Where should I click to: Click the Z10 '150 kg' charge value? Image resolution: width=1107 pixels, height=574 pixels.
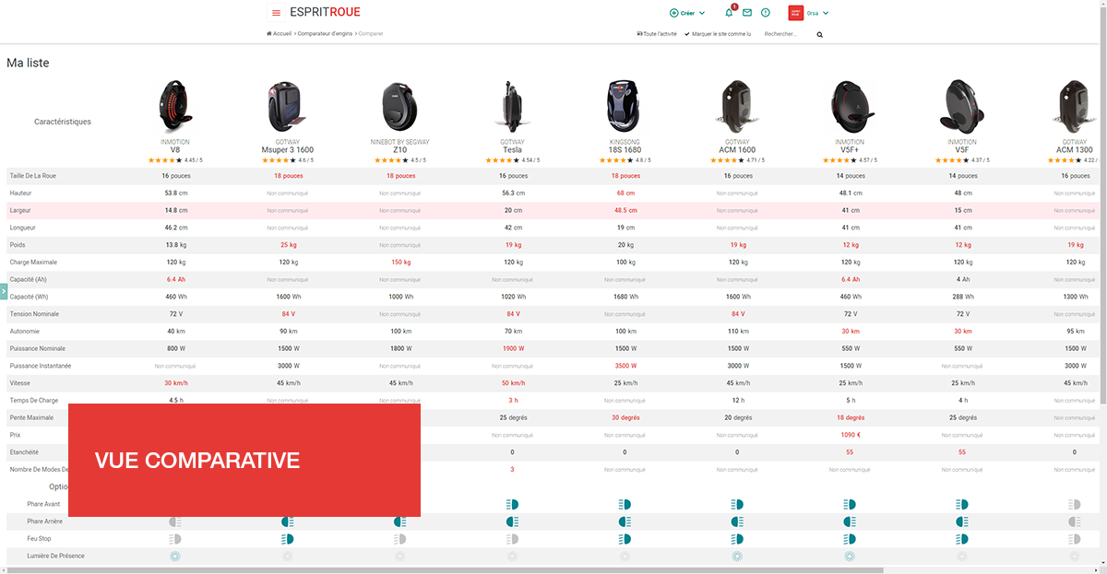click(399, 262)
